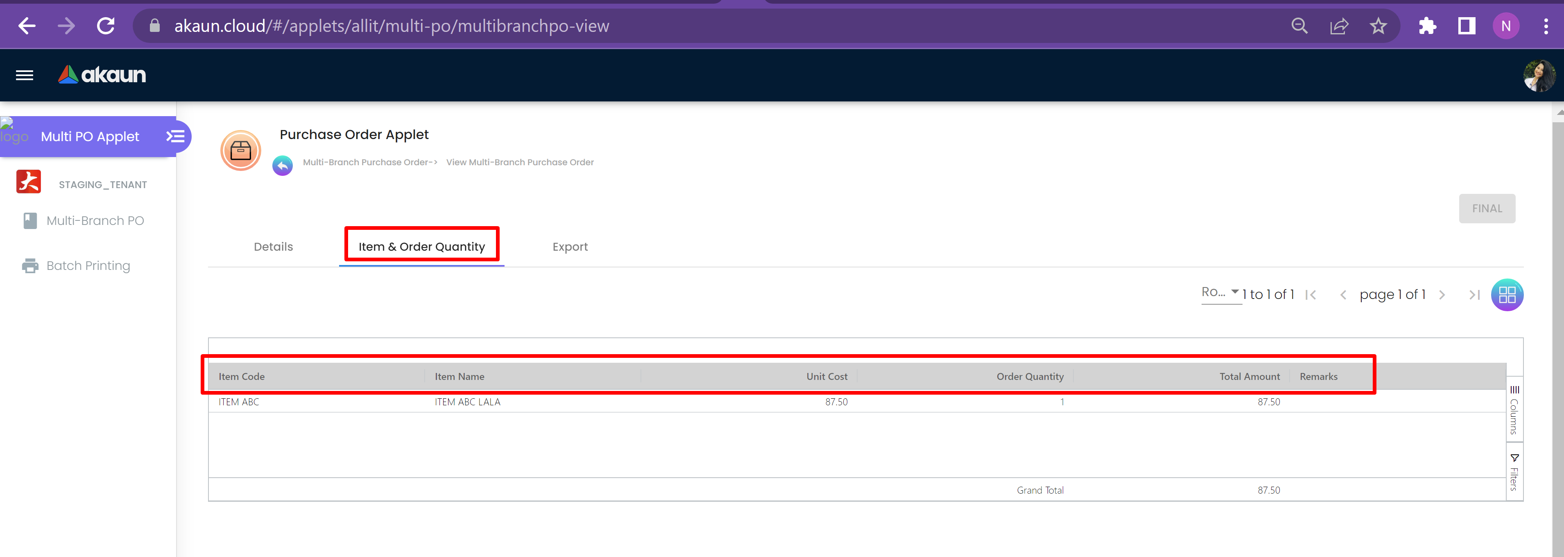Open Batch Printing in sidebar
The height and width of the screenshot is (557, 1564).
tap(88, 265)
